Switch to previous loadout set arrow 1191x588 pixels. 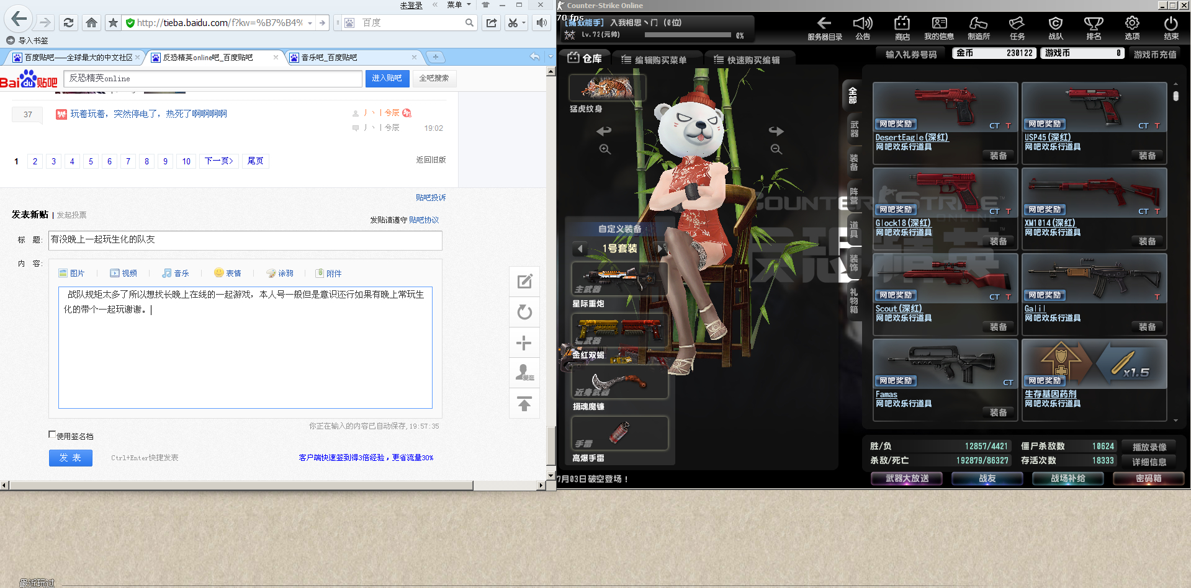pos(580,249)
